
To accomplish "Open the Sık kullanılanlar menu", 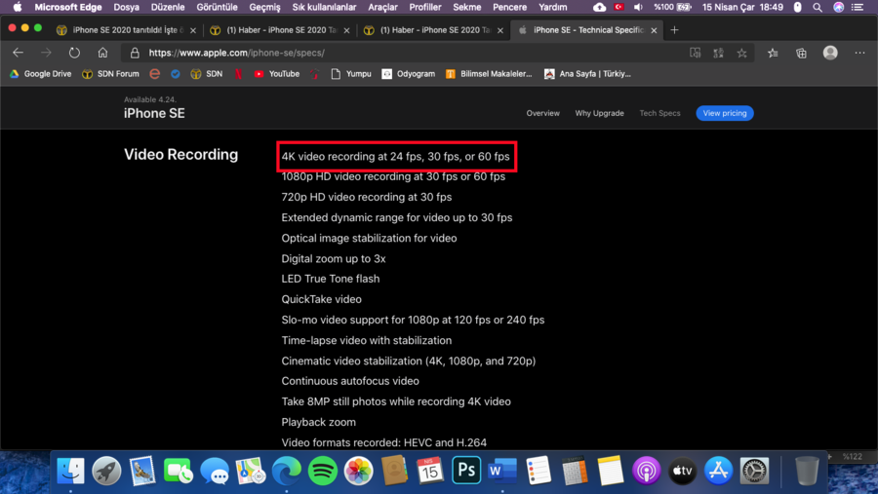I will point(324,7).
